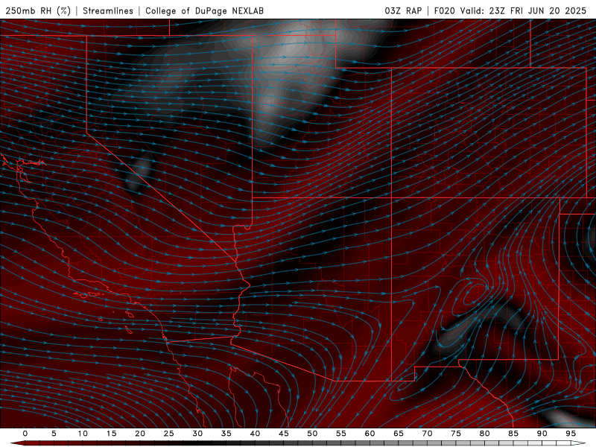596x447 pixels.
Task: Click the '50' label on the color scale
Action: pyautogui.click(x=312, y=434)
